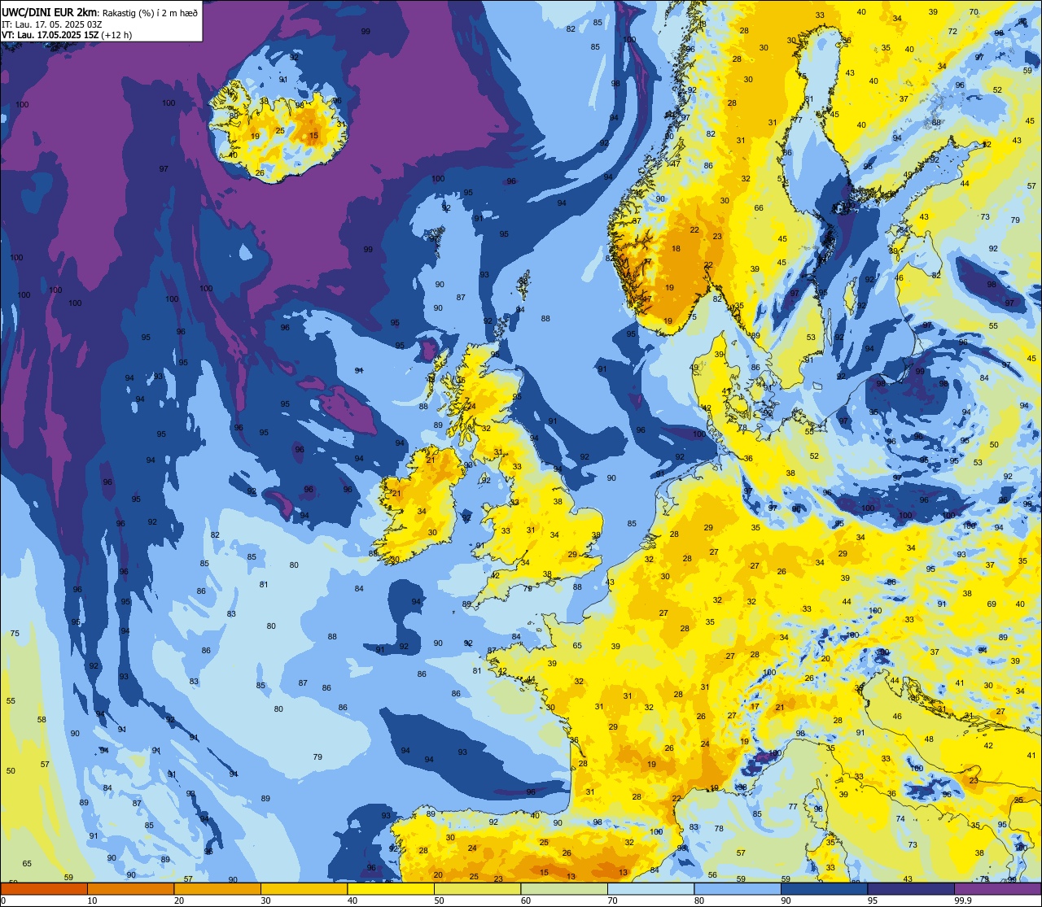This screenshot has height=907, width=1042.
Task: Click the value 18 over southern Norway
Action: pyautogui.click(x=676, y=249)
